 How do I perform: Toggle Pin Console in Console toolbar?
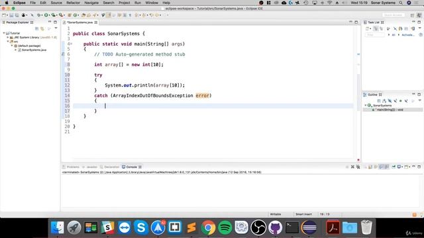pyautogui.click(x=394, y=167)
